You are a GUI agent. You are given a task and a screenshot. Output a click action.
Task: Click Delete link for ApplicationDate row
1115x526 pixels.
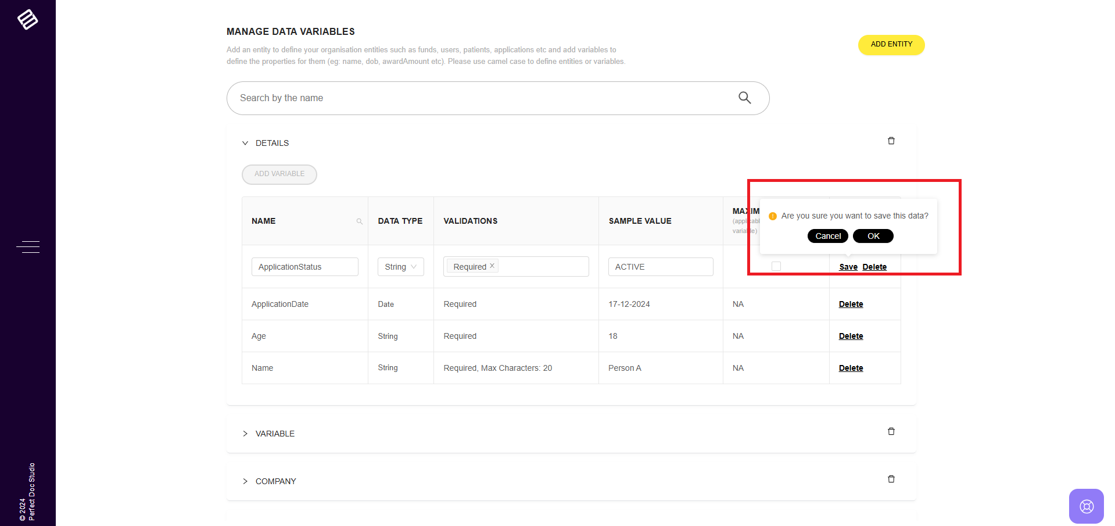851,304
